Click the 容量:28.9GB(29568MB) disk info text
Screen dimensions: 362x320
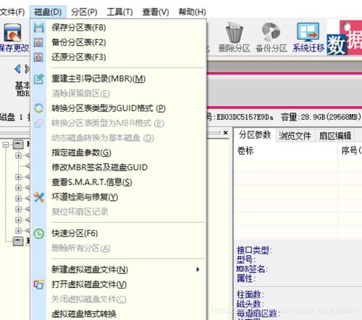click(x=321, y=118)
